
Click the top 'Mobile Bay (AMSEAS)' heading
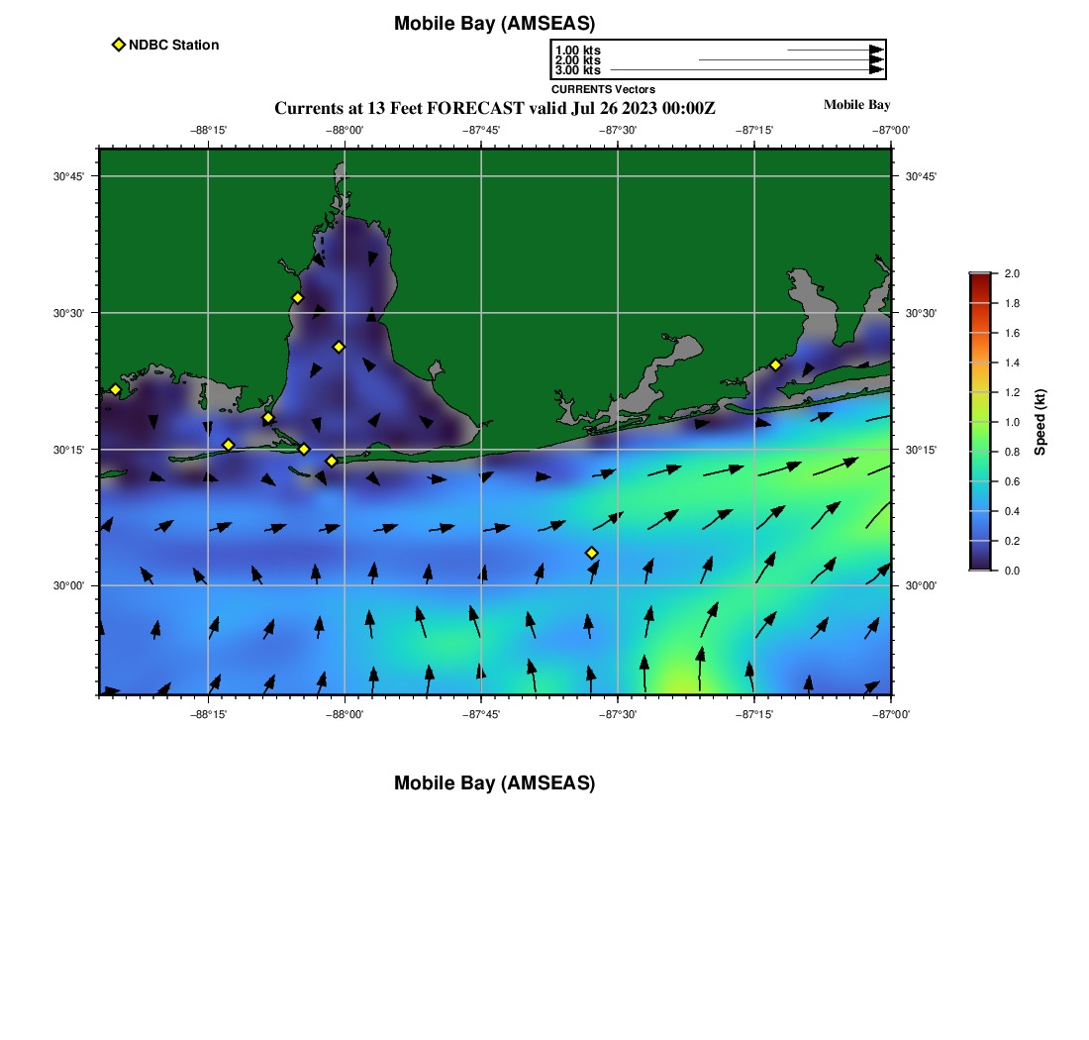(x=494, y=24)
